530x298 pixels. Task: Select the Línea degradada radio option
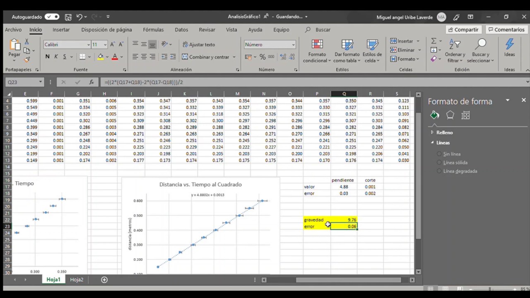click(439, 171)
